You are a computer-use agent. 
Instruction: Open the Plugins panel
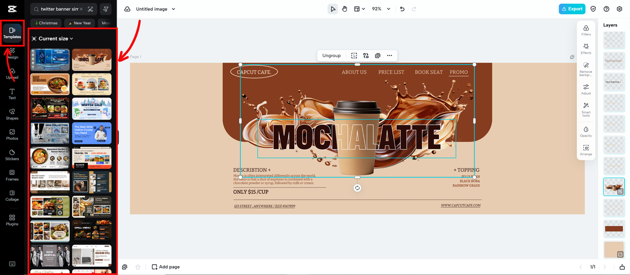(x=12, y=220)
